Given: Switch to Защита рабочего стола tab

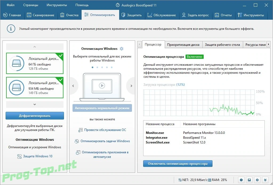Looking at the screenshot, I should pos(223,45).
